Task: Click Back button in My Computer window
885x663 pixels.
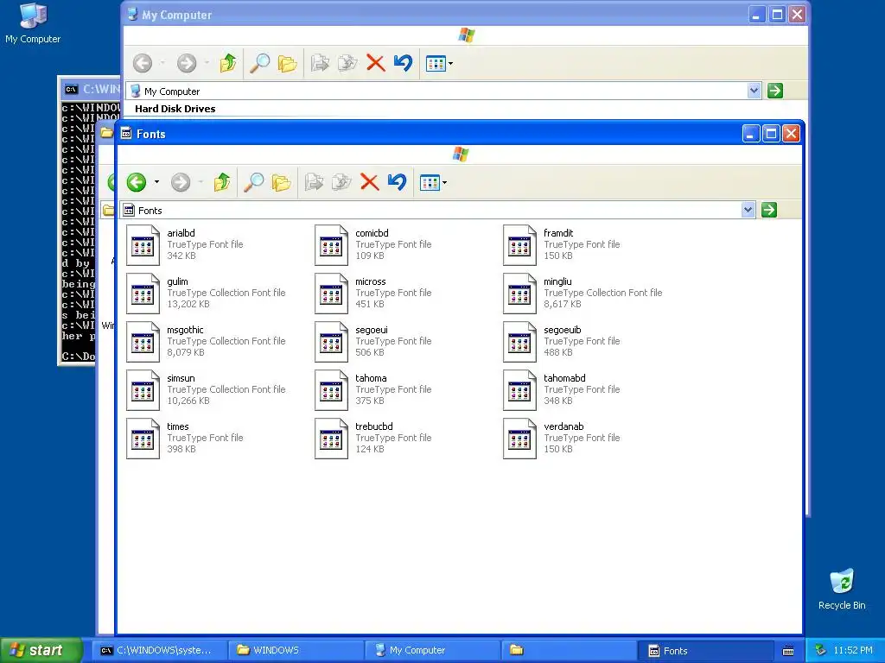Action: 143,63
